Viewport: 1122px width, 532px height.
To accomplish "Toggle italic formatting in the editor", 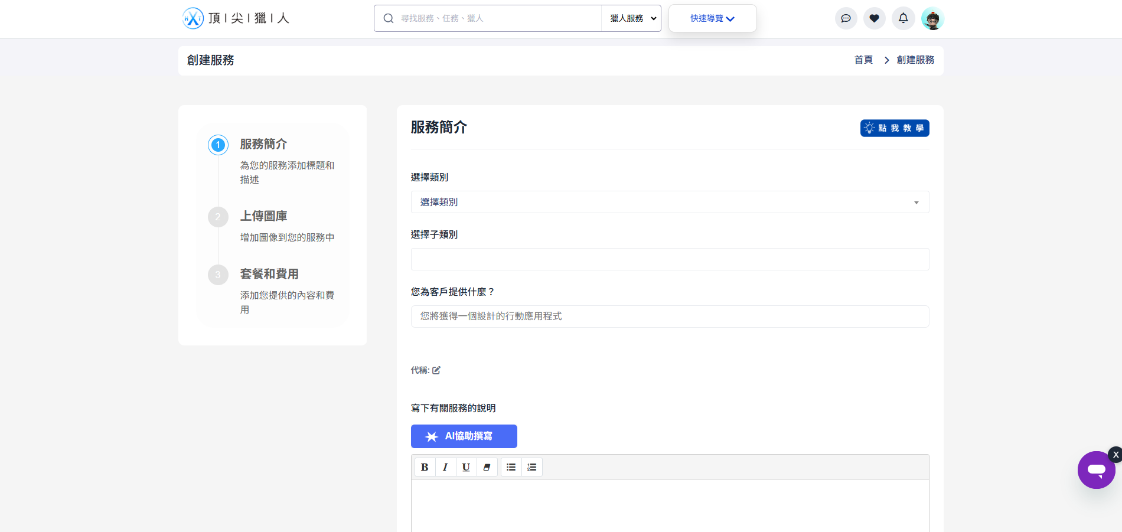I will [445, 467].
